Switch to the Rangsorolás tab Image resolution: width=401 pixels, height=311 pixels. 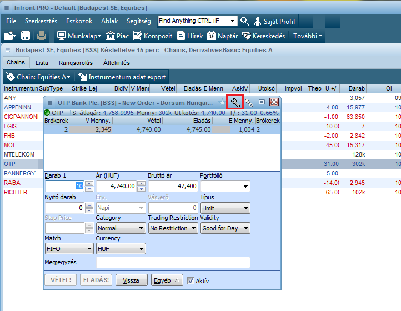point(76,63)
